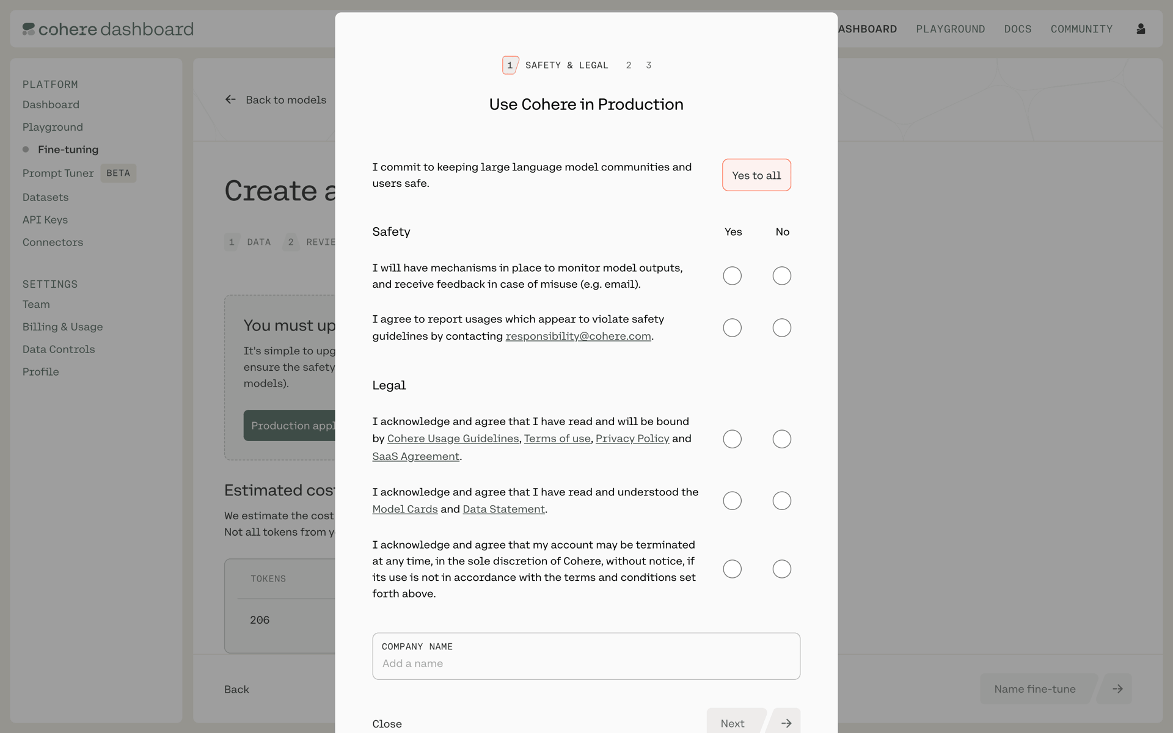Open Community in the top navigation
The height and width of the screenshot is (733, 1173).
[1081, 29]
